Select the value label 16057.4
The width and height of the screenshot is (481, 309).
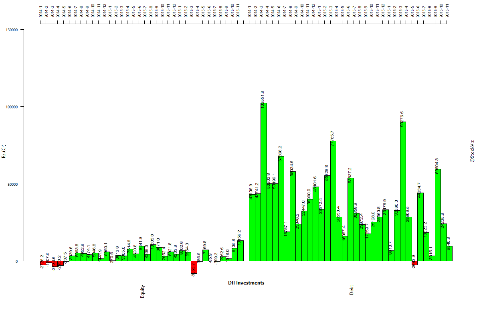(344, 234)
